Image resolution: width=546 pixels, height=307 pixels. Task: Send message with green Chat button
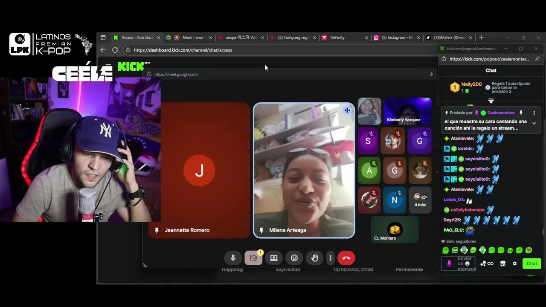(531, 264)
